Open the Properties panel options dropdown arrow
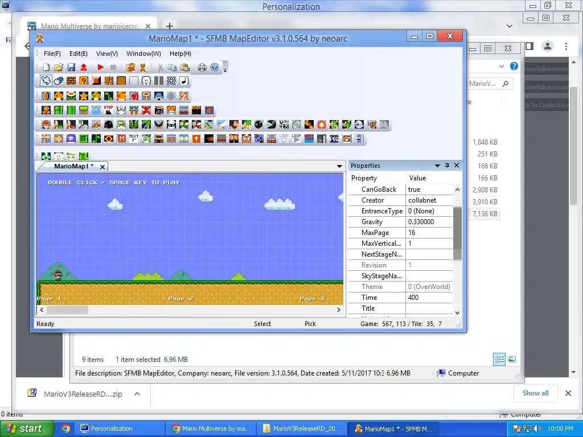 tap(437, 166)
